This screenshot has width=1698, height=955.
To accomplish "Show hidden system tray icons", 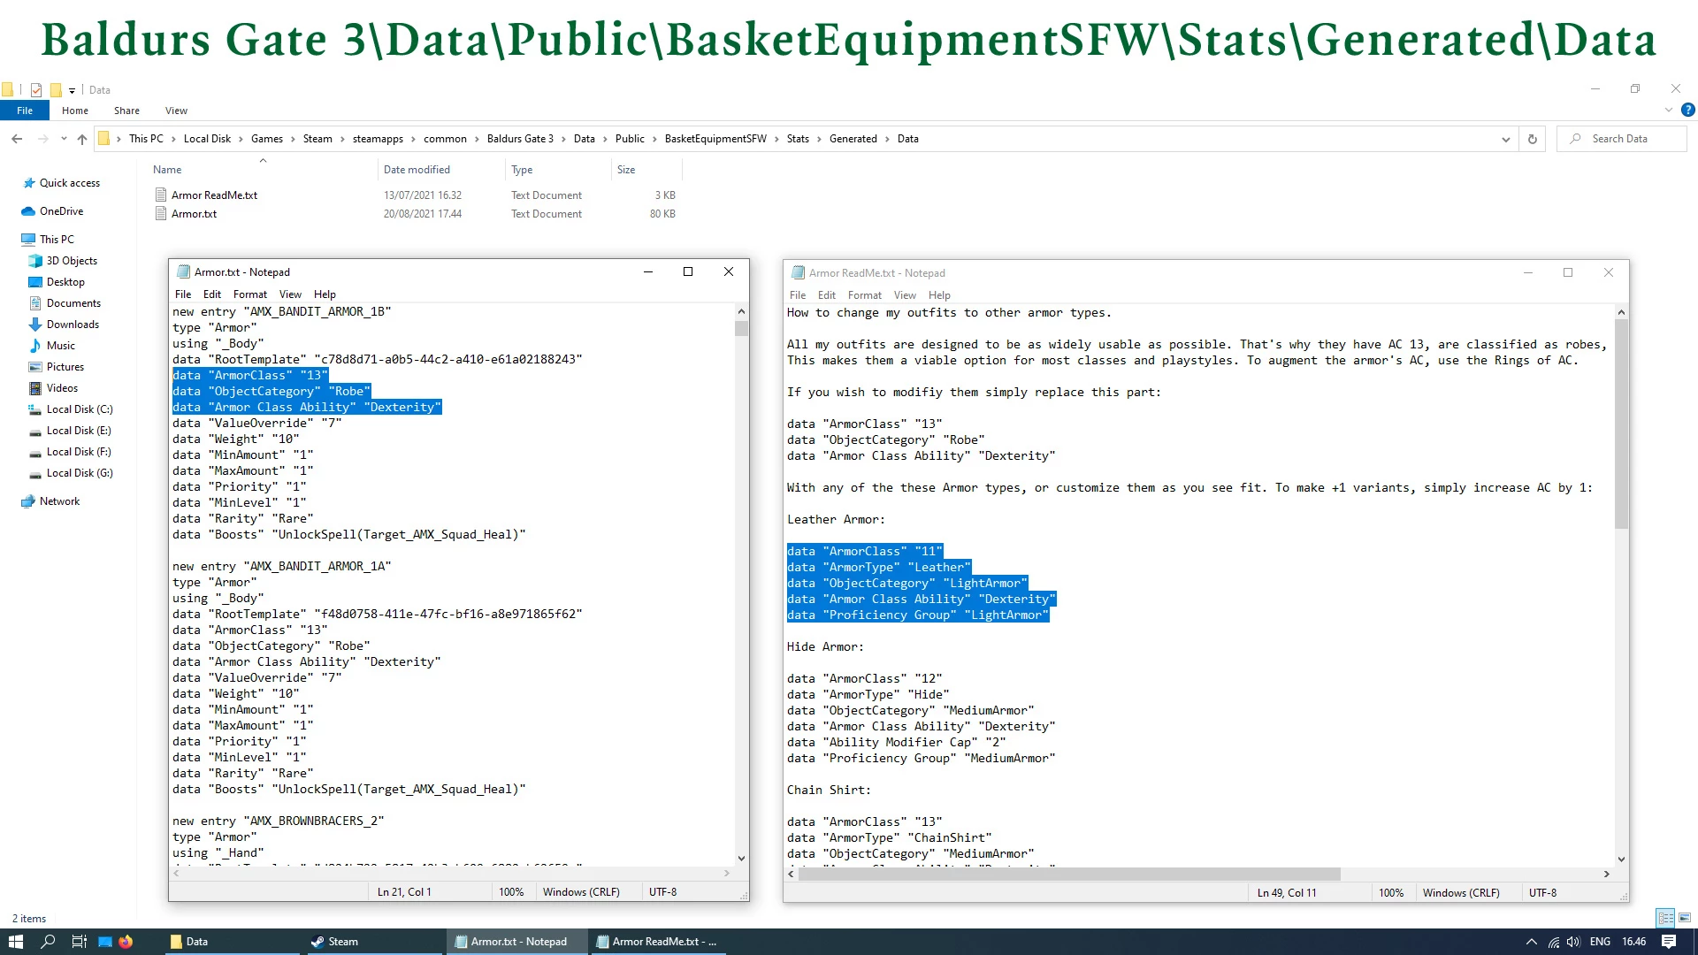I will coord(1532,942).
